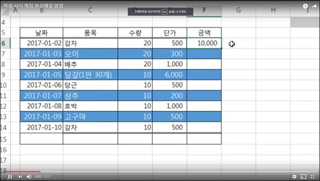Click the 수량 header cell
The height and width of the screenshot is (181, 320).
pyautogui.click(x=135, y=33)
